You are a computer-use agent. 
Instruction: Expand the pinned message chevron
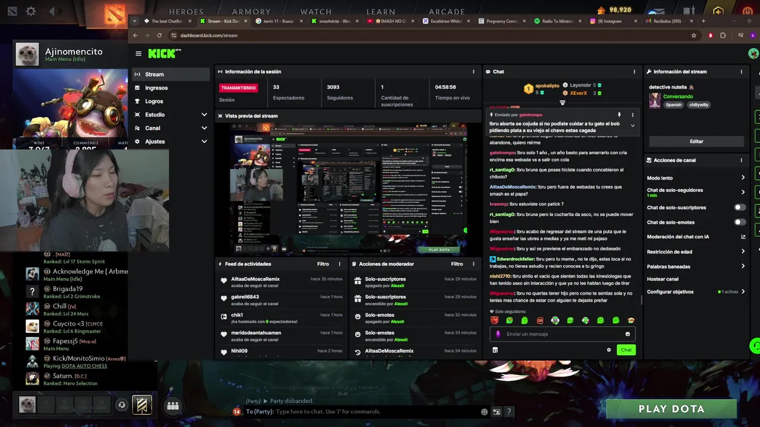pos(632,126)
